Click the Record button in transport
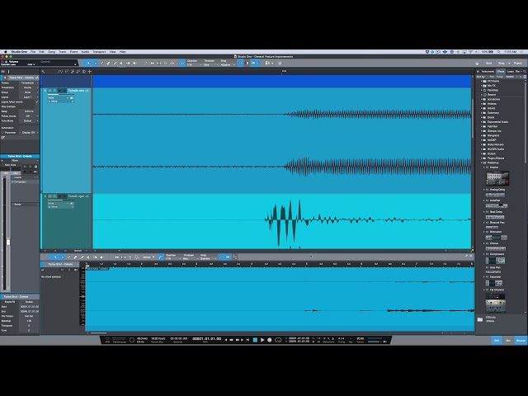Viewport: 528px width, 396px height. pos(270,340)
